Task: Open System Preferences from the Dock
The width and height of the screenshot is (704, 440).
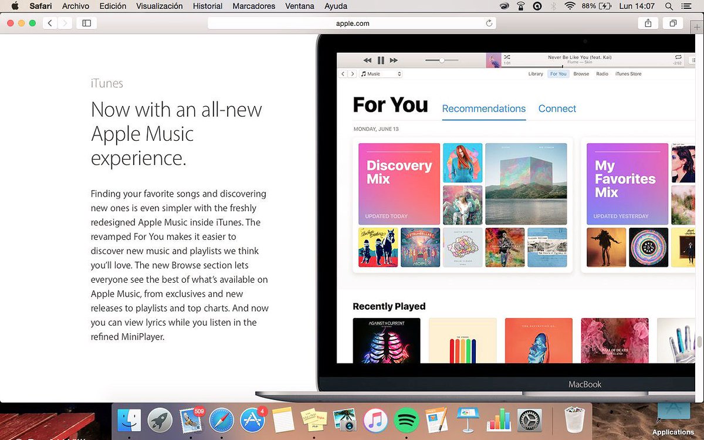Action: [529, 420]
